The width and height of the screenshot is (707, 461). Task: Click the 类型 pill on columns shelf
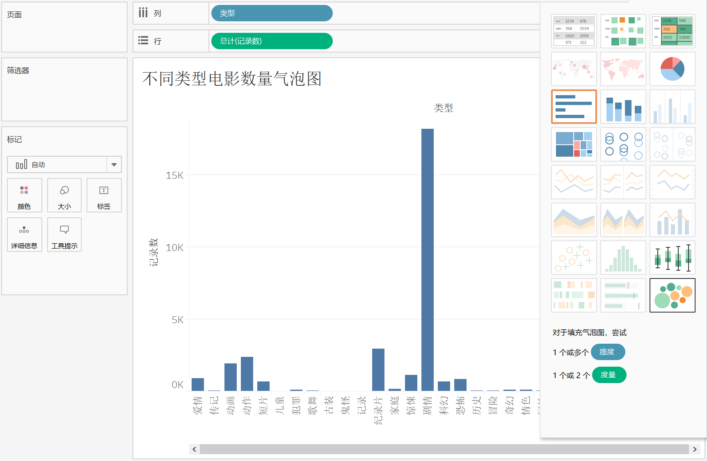pos(272,13)
